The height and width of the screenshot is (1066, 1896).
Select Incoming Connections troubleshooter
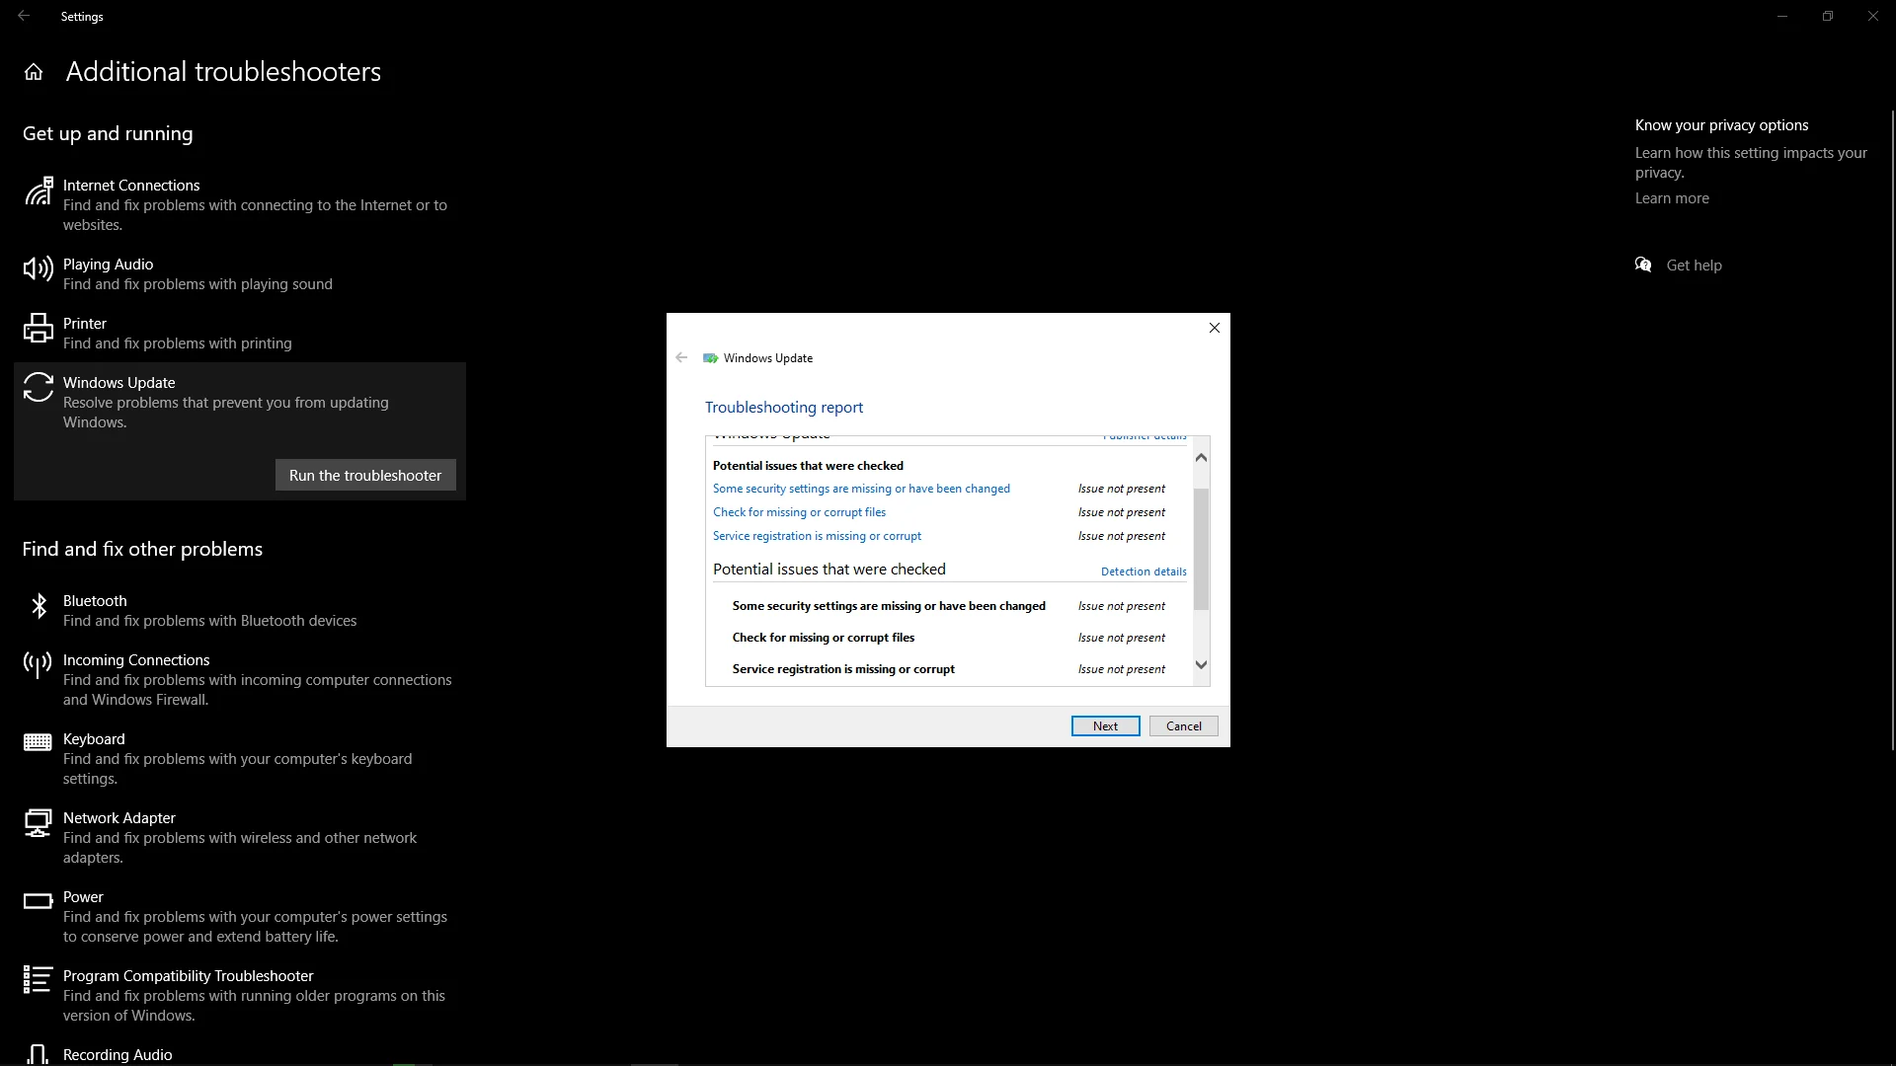pyautogui.click(x=240, y=679)
